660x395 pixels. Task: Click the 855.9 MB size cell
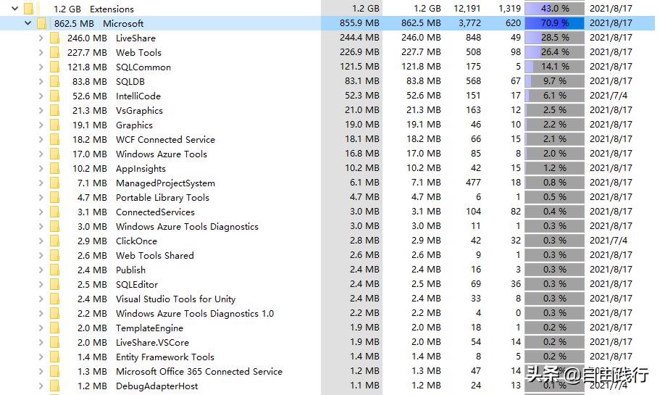pos(359,22)
